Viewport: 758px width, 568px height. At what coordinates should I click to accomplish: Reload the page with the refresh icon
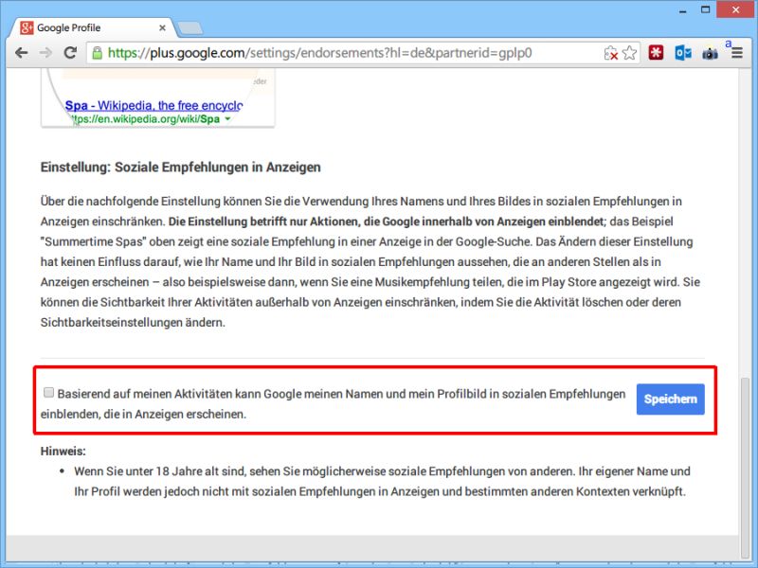[x=70, y=53]
